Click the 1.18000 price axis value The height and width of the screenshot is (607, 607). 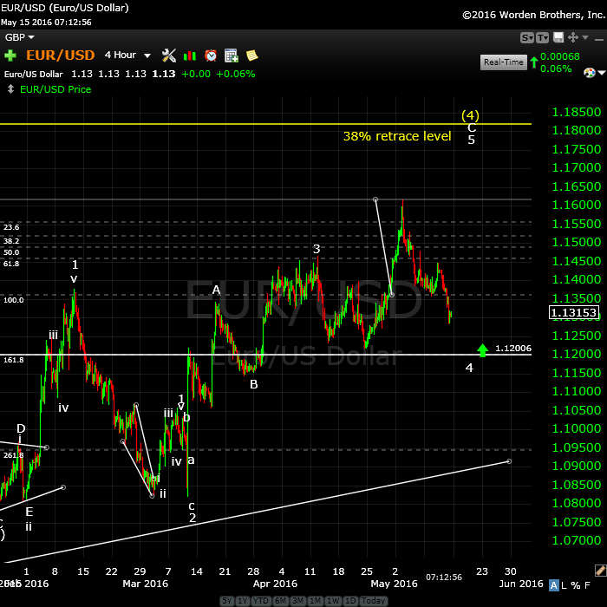coord(577,130)
